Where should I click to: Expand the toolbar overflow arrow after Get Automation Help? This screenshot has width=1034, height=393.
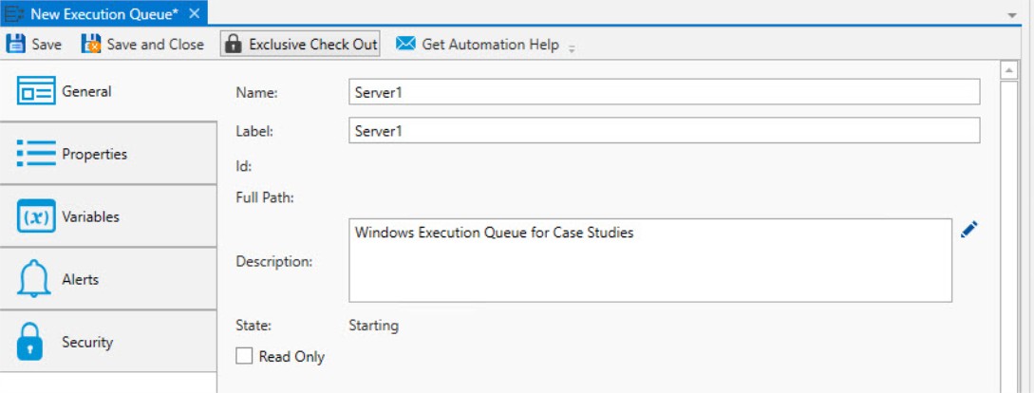[572, 48]
